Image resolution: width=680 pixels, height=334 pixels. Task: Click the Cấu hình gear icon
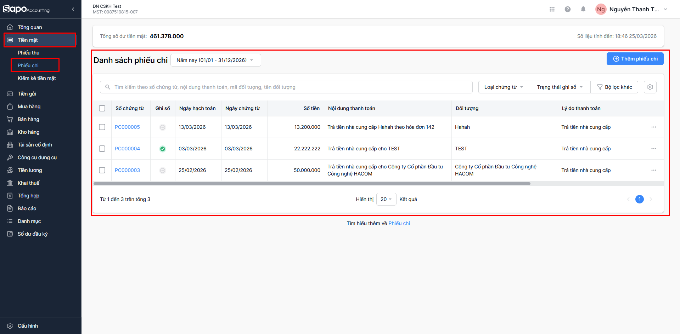10,326
